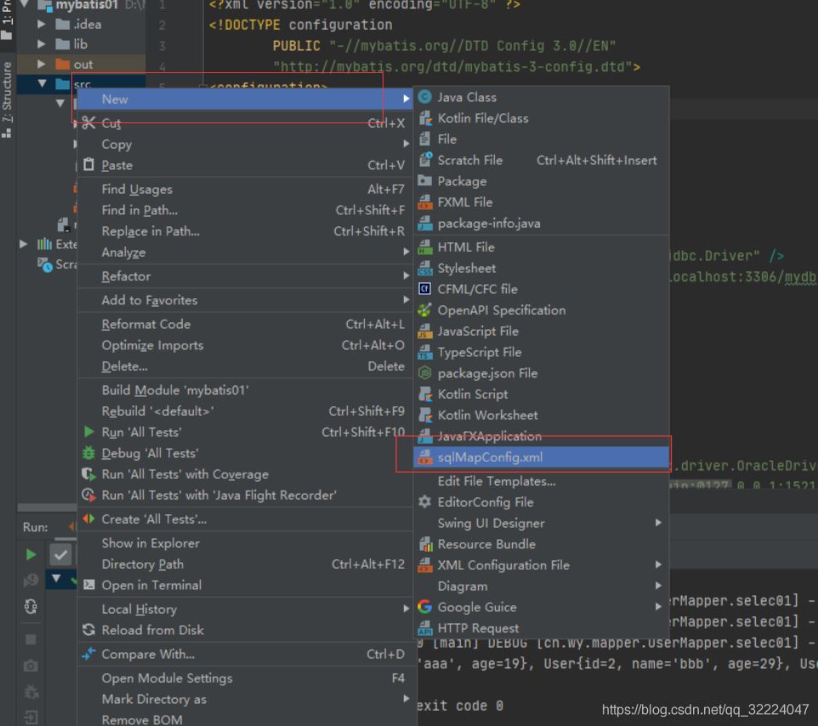Select Edit File Templates... option
The width and height of the screenshot is (818, 726).
(497, 481)
